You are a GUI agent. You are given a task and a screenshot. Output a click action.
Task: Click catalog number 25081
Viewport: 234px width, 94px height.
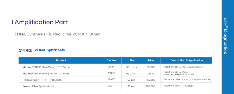(x=111, y=67)
